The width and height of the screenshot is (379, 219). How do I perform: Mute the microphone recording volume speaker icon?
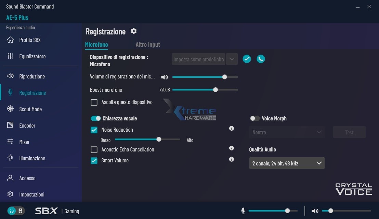[x=165, y=77]
